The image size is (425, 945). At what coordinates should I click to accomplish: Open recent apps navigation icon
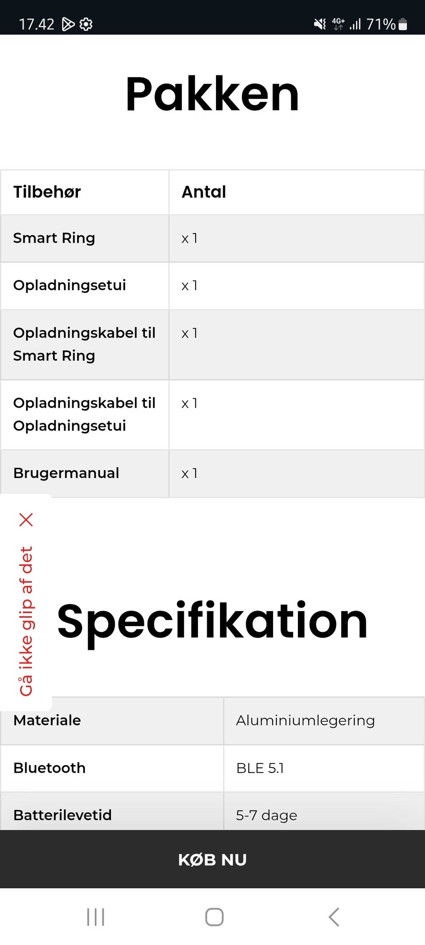tap(96, 917)
